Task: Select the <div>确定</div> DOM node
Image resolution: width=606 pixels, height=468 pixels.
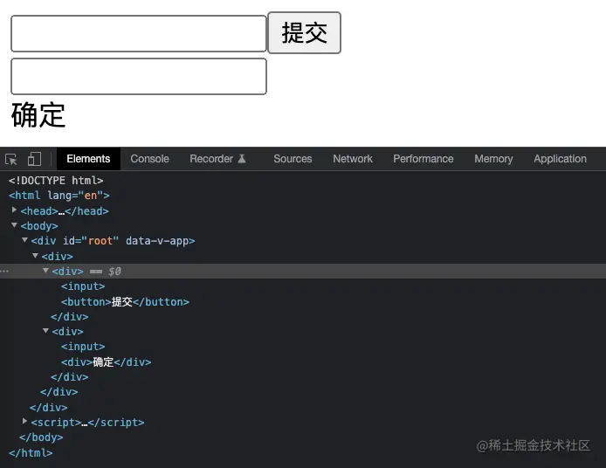Action: (x=106, y=362)
